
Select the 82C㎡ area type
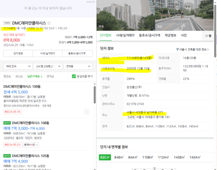click(105, 157)
